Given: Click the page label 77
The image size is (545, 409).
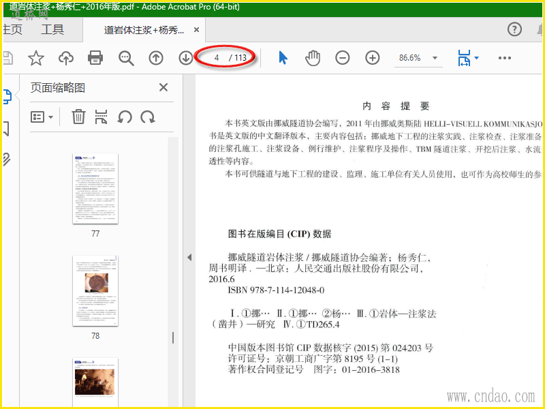Looking at the screenshot, I should pyautogui.click(x=95, y=234).
